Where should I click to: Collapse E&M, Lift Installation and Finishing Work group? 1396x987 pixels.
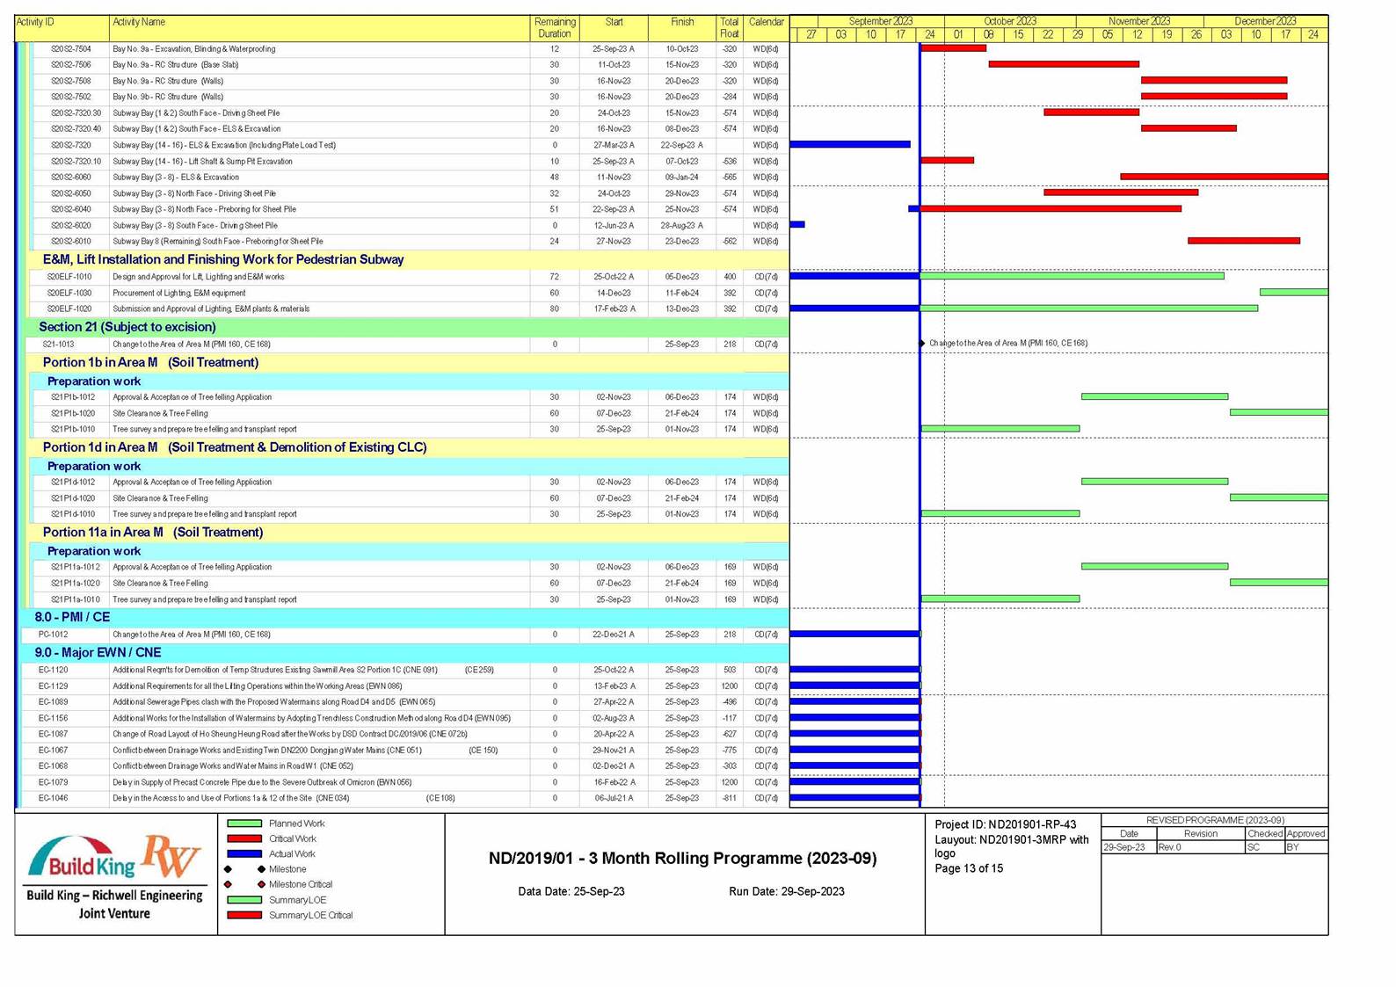pyautogui.click(x=223, y=259)
